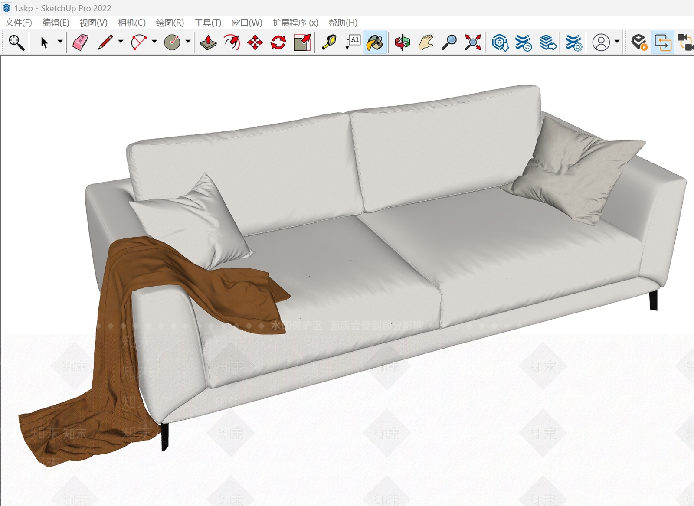Activate the Push/Pull tool
Image resolution: width=694 pixels, height=506 pixels.
click(x=208, y=42)
